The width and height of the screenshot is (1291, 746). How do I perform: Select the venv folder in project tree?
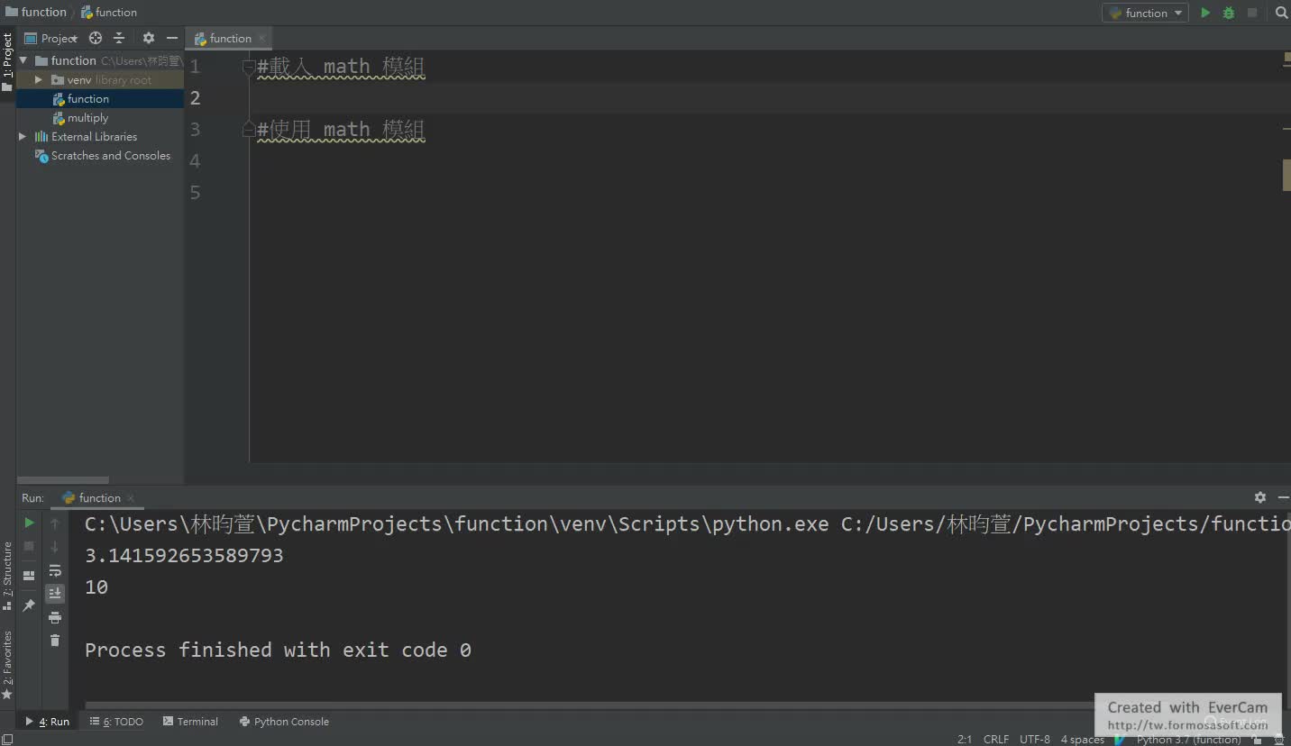pos(79,80)
